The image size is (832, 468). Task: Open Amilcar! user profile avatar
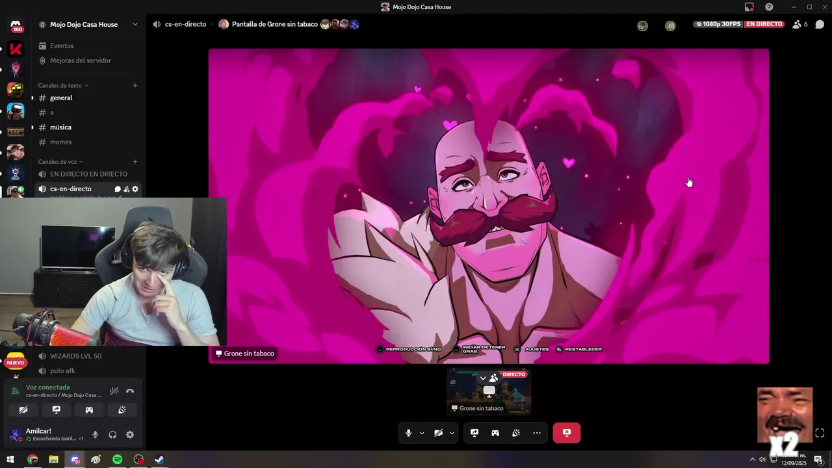tap(15, 435)
